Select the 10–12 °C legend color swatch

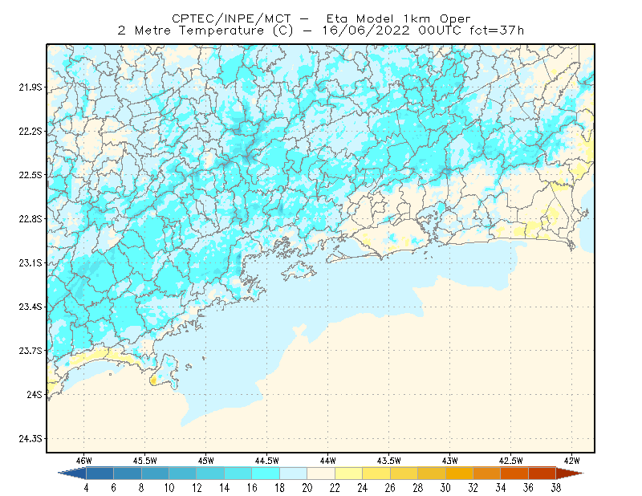[183, 473]
